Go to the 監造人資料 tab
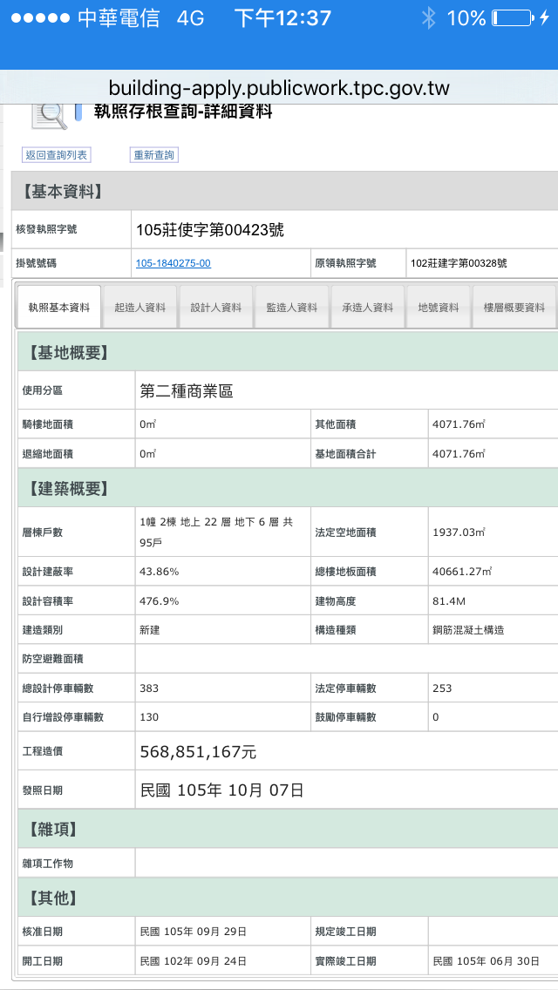Viewport: 558px width, 990px height. pyautogui.click(x=292, y=308)
